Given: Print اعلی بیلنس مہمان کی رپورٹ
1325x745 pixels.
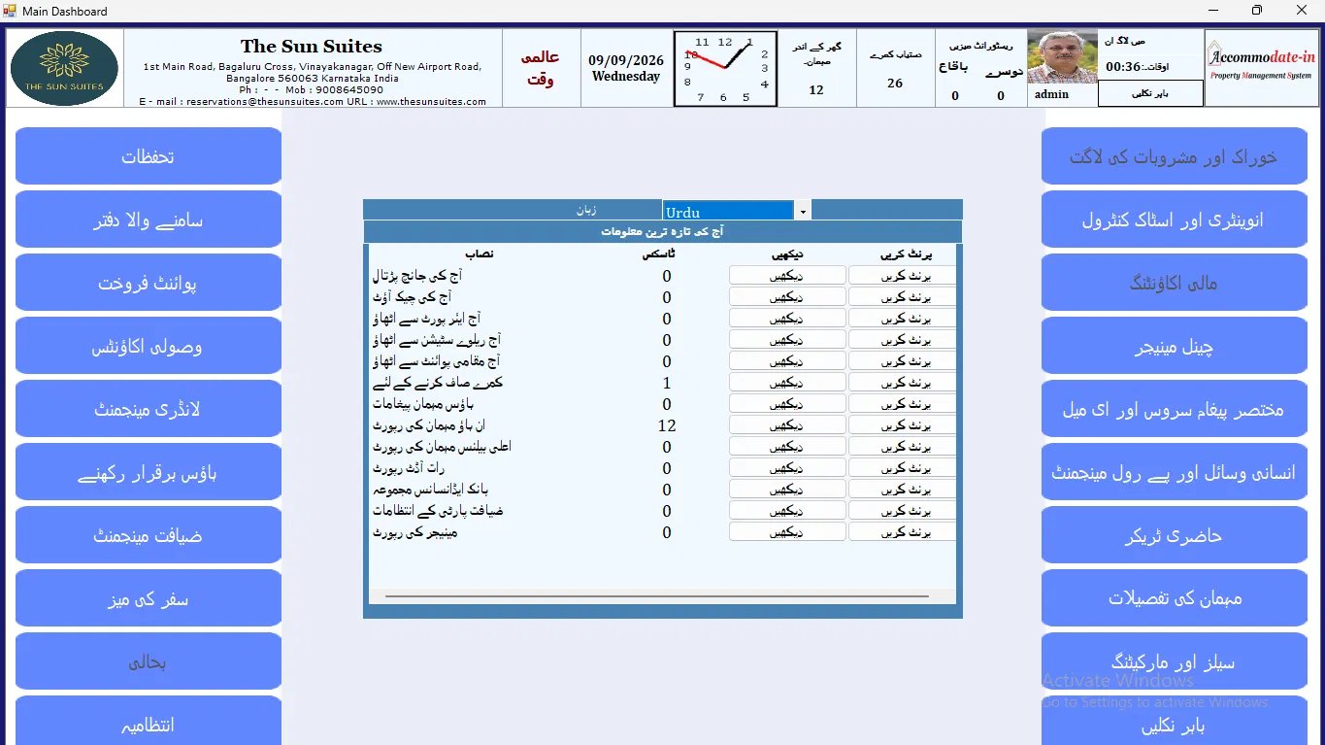Looking at the screenshot, I should tap(903, 447).
